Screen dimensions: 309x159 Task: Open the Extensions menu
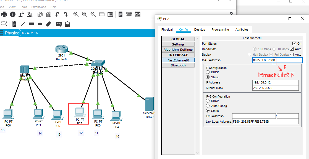pyautogui.click(x=39, y=7)
